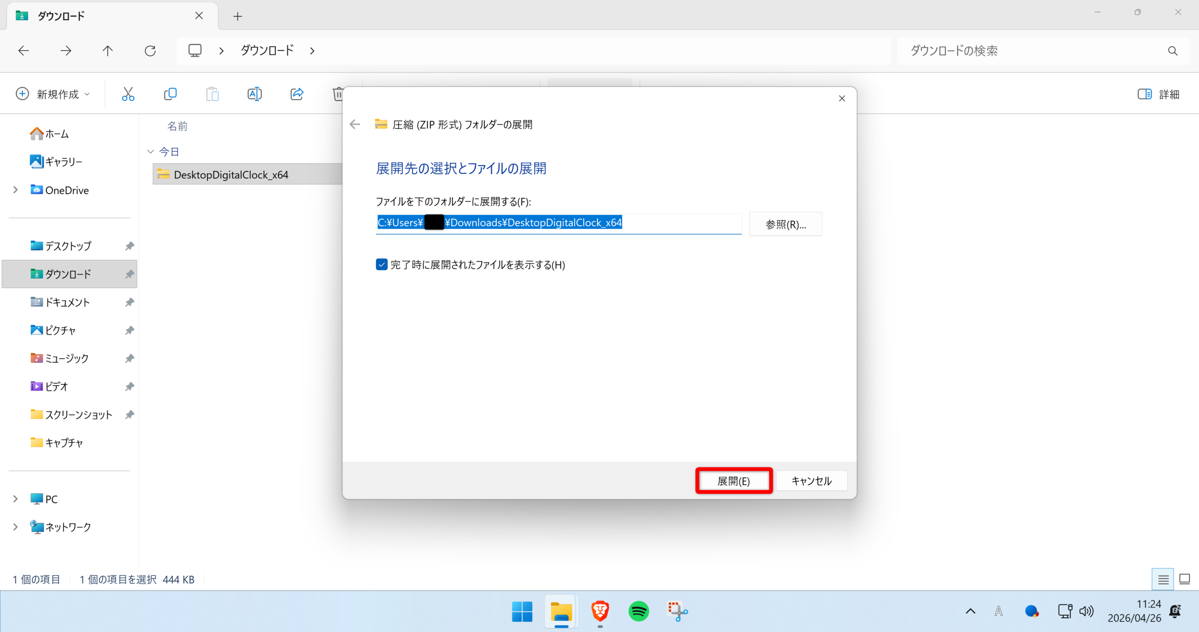This screenshot has width=1199, height=632.
Task: Click the Rename icon in toolbar
Action: [x=254, y=94]
